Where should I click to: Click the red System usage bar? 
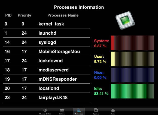132,43
